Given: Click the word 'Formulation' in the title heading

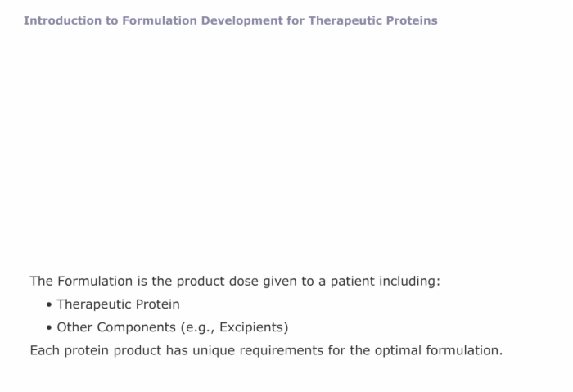Looking at the screenshot, I should tap(160, 20).
